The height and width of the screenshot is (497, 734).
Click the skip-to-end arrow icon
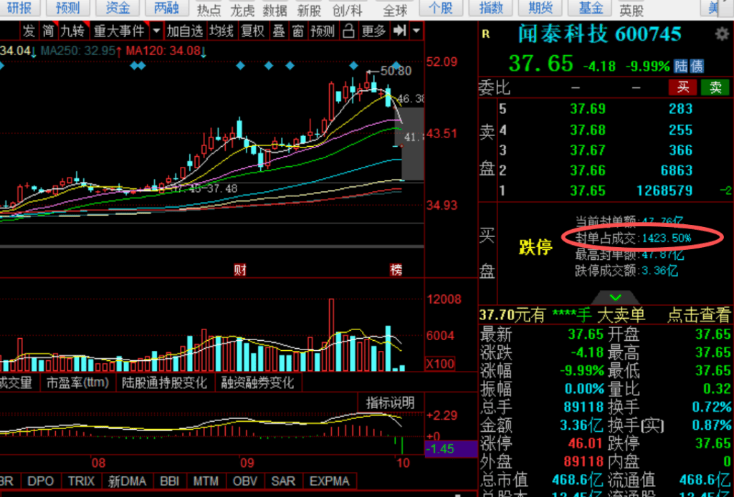pyautogui.click(x=400, y=31)
